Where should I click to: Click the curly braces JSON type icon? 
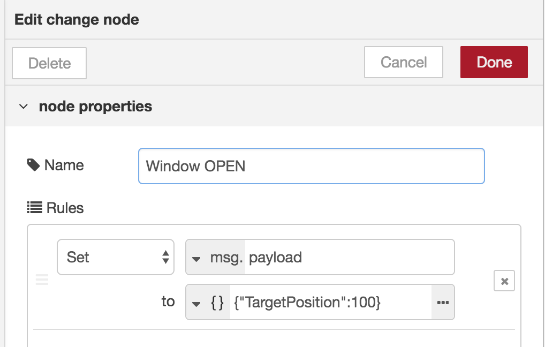tap(217, 303)
